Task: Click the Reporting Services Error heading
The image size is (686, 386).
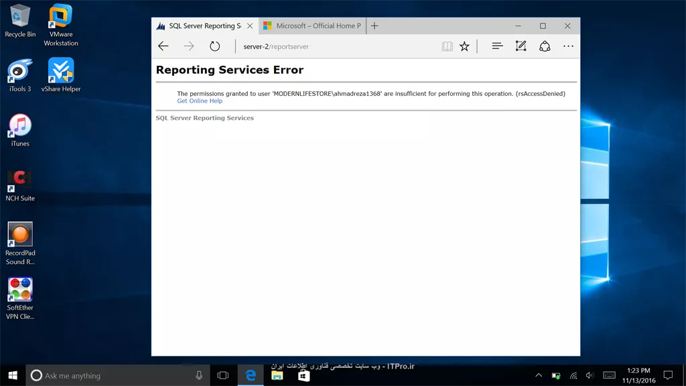Action: pyautogui.click(x=230, y=70)
